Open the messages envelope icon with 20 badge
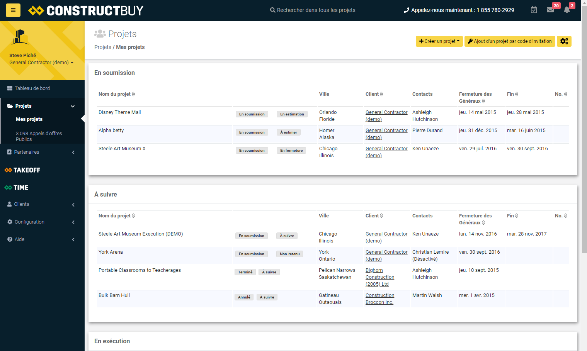This screenshot has width=587, height=351. 550,10
